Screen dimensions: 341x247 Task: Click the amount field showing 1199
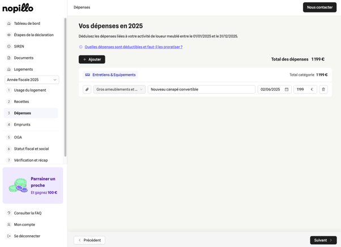click(x=301, y=89)
